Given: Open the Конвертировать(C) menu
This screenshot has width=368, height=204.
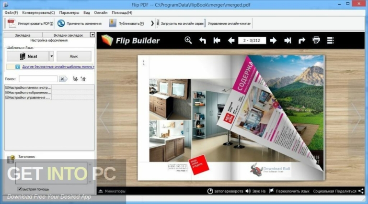Looking at the screenshot, I should tap(38, 12).
